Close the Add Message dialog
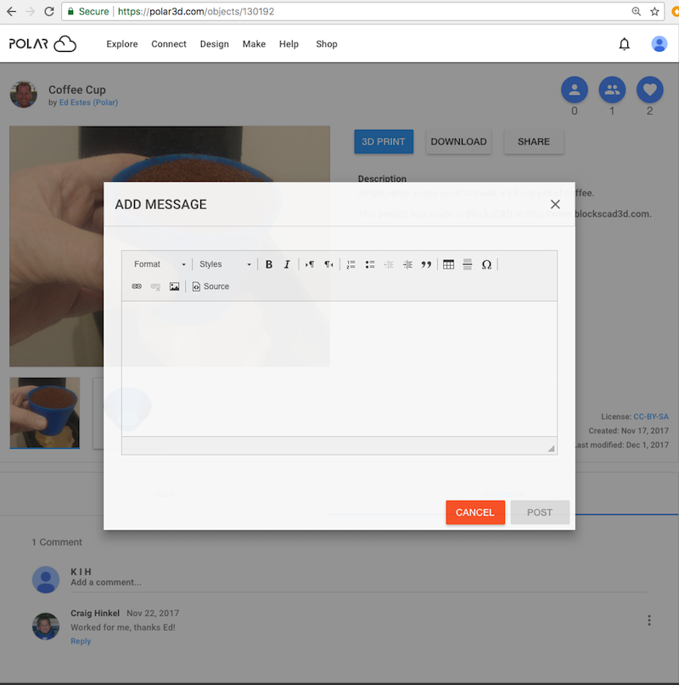This screenshot has width=679, height=685. coord(555,204)
